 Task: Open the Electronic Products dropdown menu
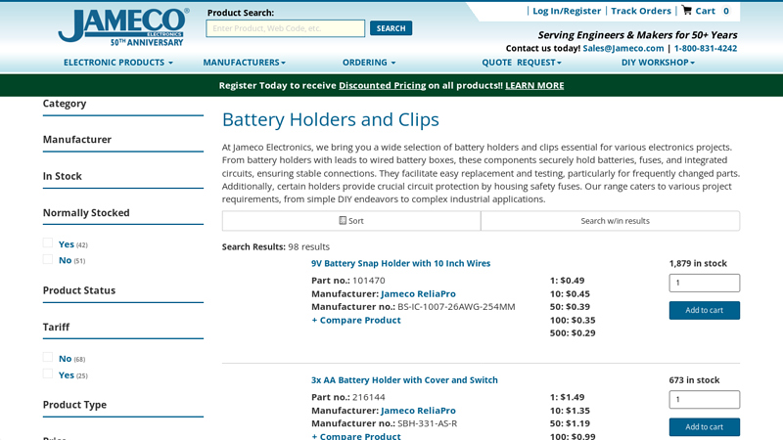117,63
